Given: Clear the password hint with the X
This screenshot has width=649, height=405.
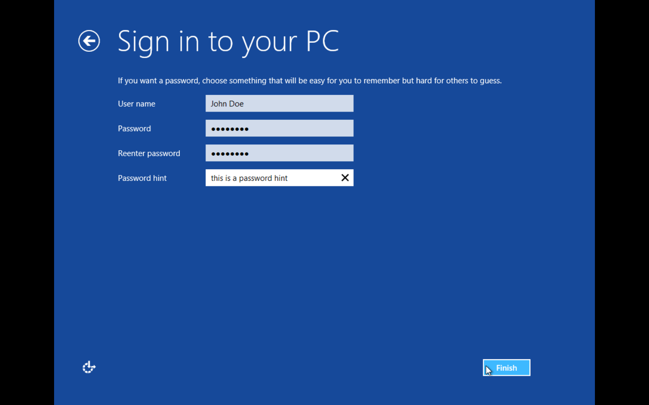Looking at the screenshot, I should (x=345, y=178).
